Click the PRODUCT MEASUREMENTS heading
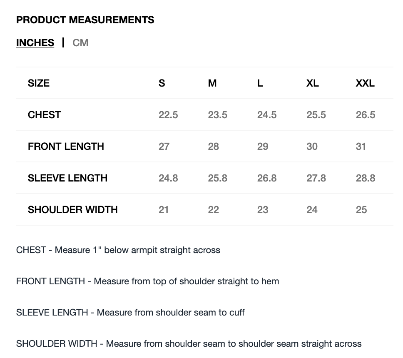The height and width of the screenshot is (358, 403). 85,20
